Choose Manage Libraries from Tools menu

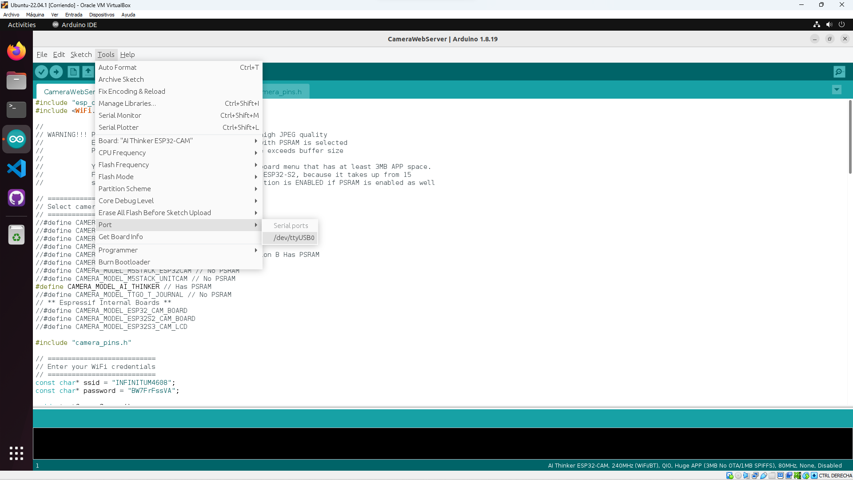[x=127, y=104]
